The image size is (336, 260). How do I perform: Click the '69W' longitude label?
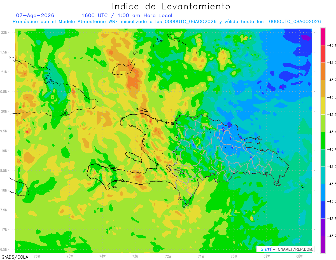[x=267, y=256]
